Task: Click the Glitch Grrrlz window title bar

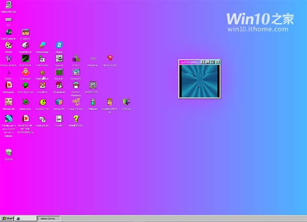Action: [x=188, y=62]
